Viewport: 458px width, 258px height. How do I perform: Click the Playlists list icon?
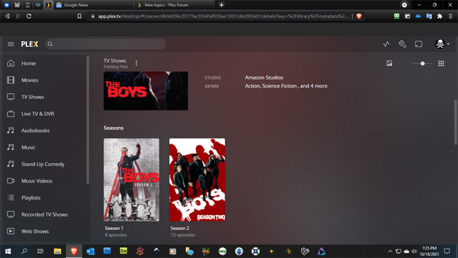point(11,198)
